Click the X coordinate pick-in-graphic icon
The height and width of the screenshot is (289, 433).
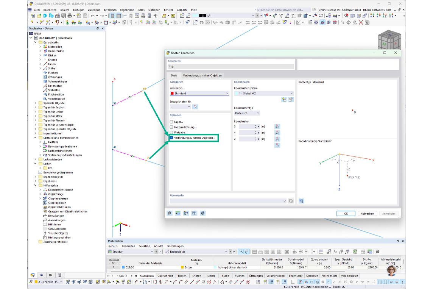(277, 127)
